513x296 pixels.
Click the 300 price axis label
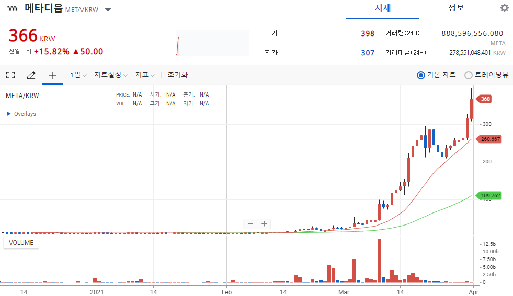[487, 124]
